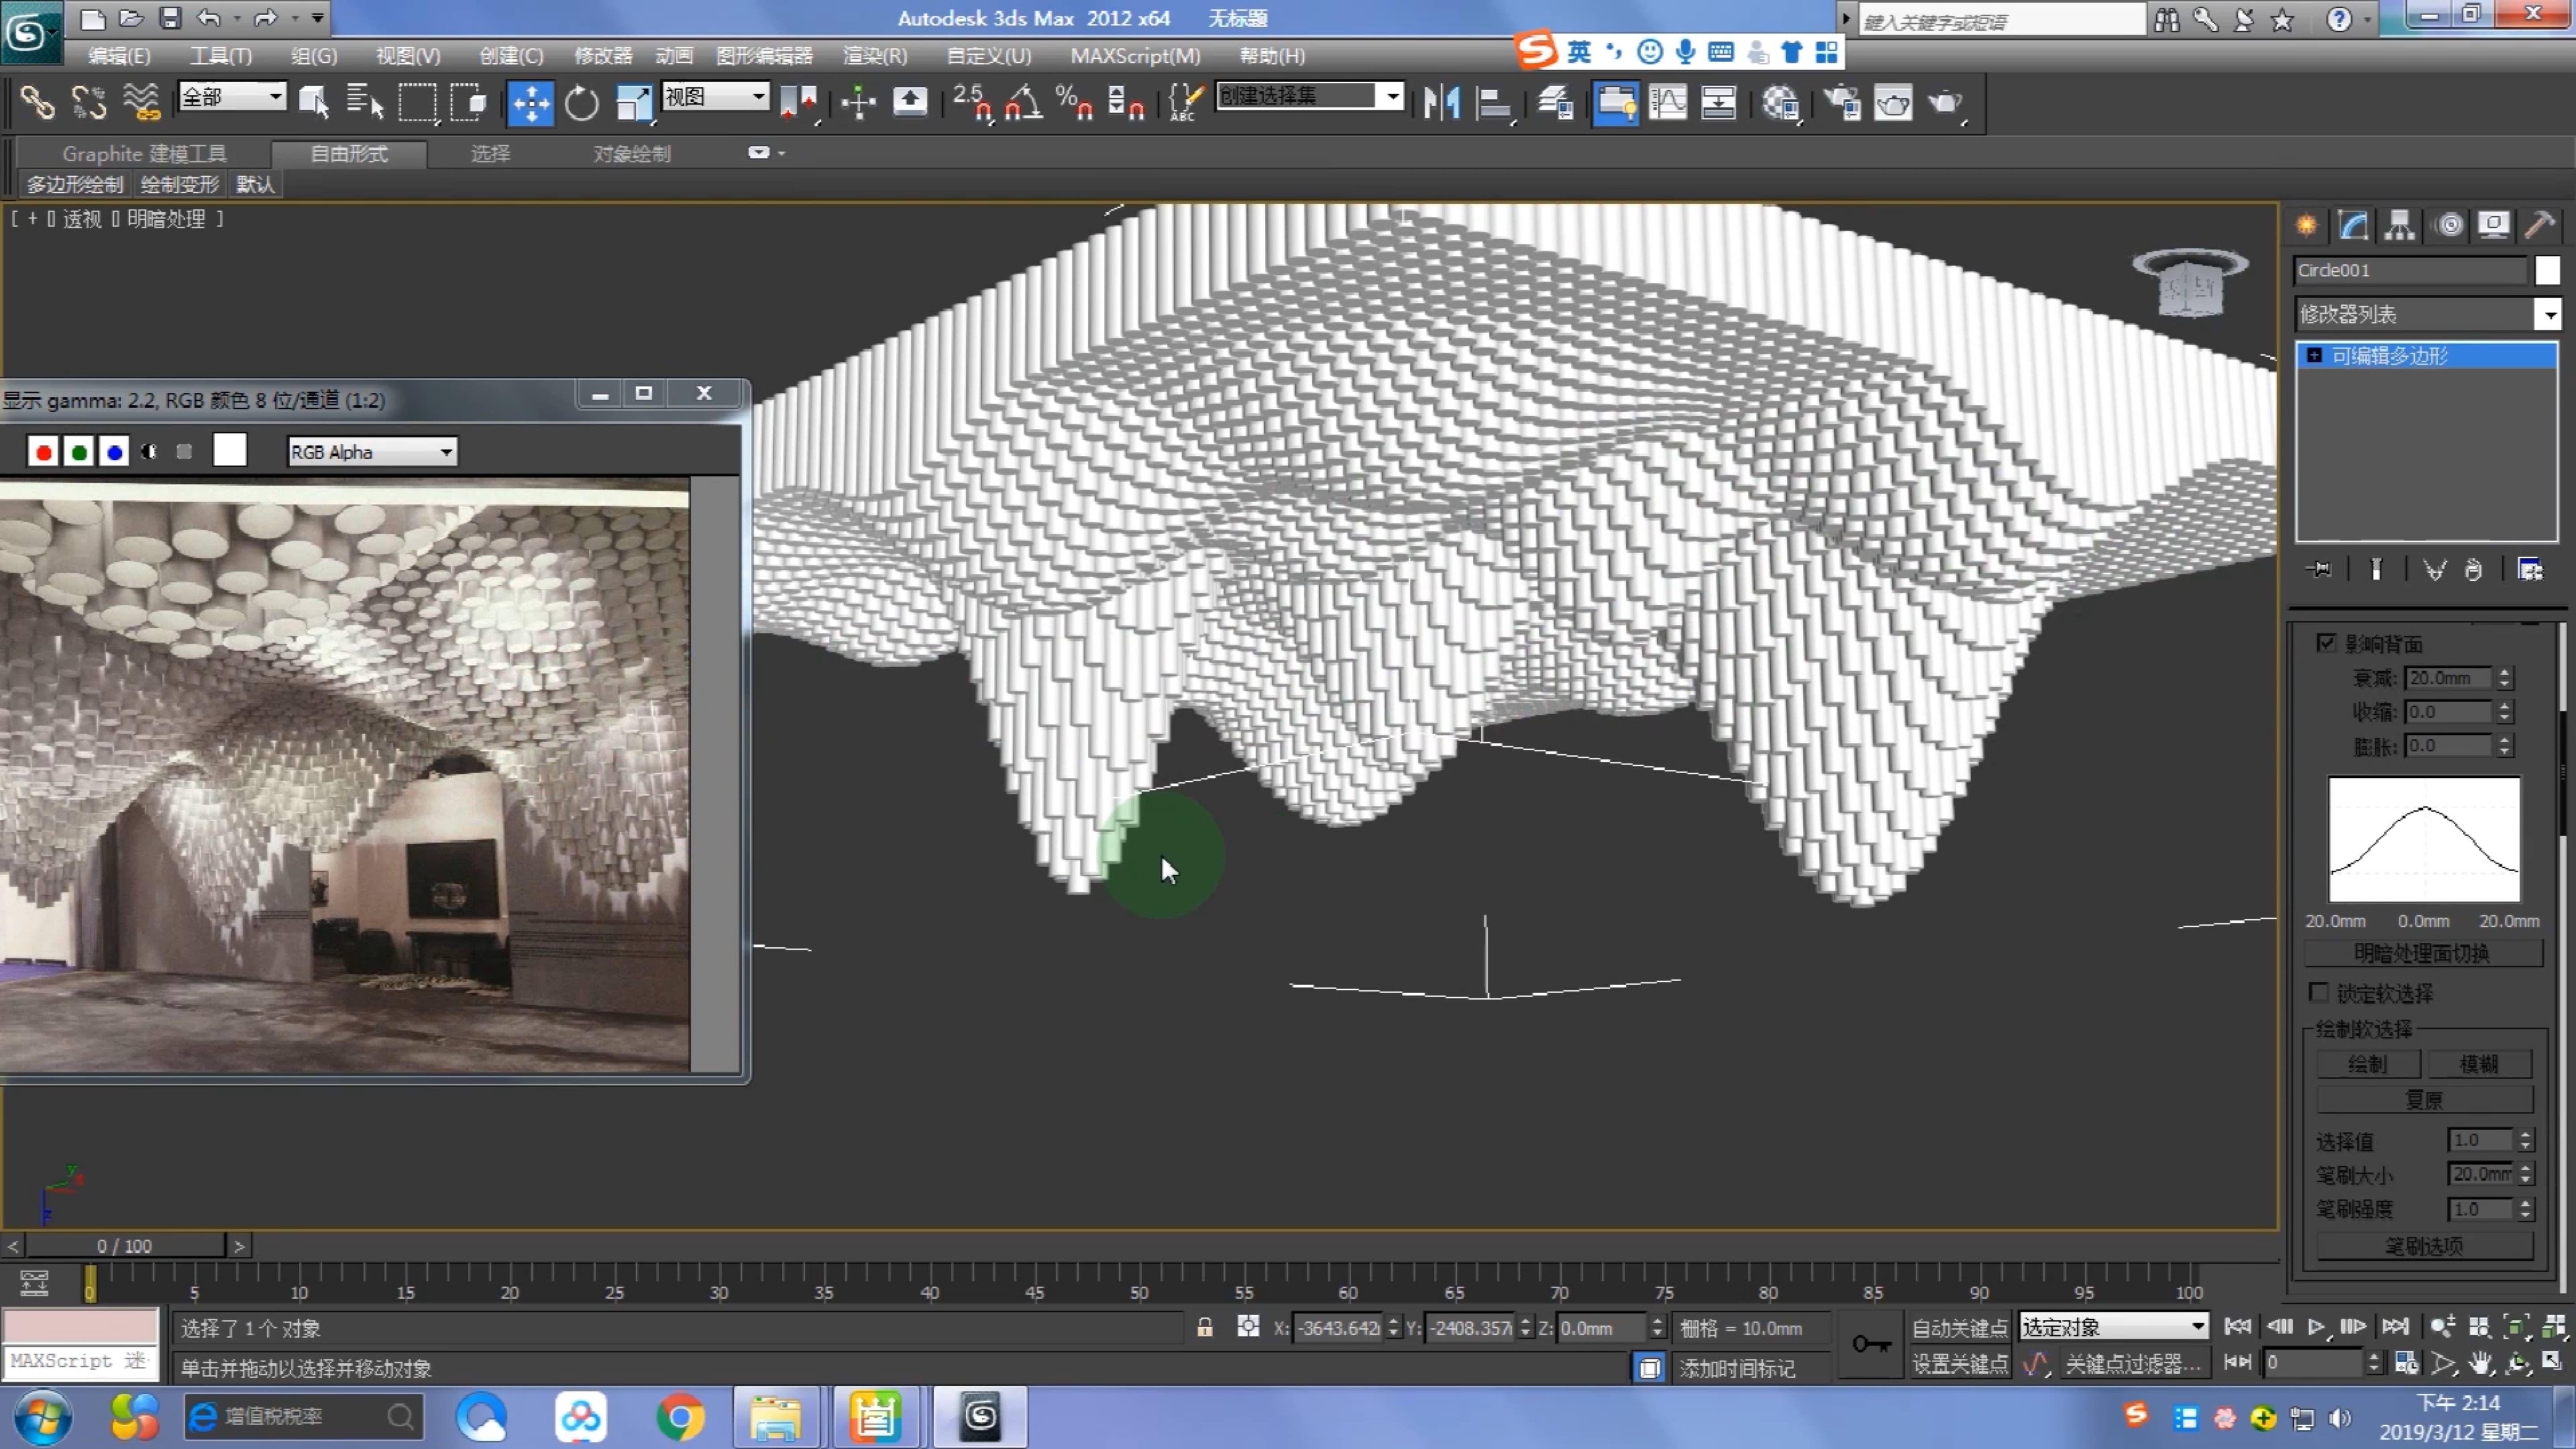Open the 视图 reference coordinate dropdown
Screen dimensions: 2576x1449
(x=716, y=97)
